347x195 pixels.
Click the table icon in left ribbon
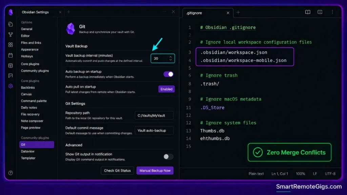(11, 66)
